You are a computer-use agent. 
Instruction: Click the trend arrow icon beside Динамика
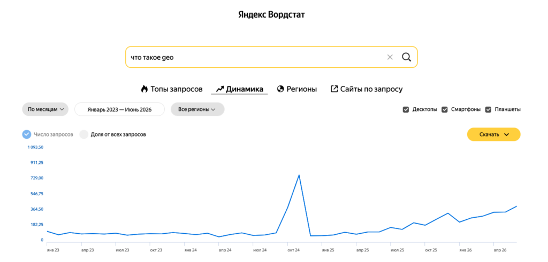pyautogui.click(x=219, y=89)
